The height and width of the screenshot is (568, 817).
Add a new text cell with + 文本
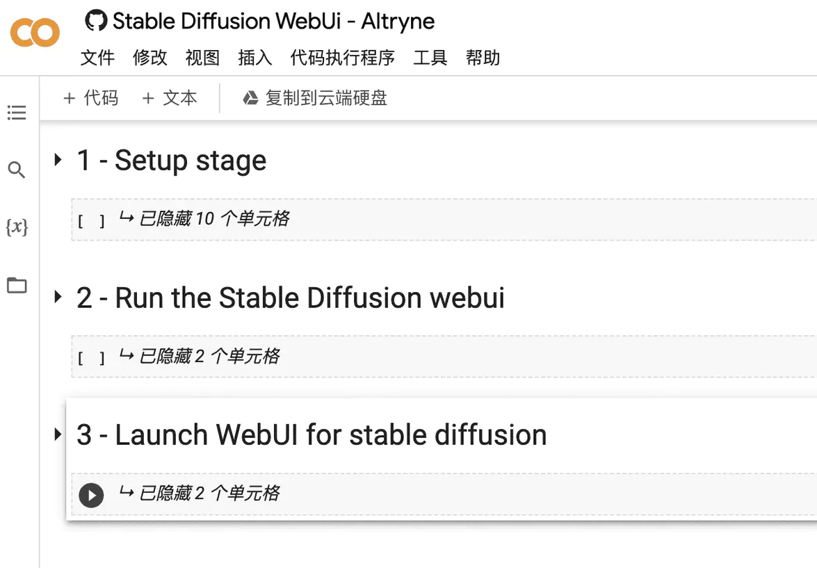point(170,98)
